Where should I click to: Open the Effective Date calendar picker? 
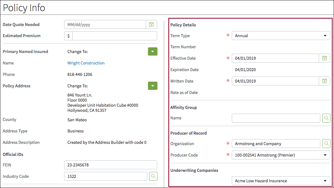click(x=324, y=58)
